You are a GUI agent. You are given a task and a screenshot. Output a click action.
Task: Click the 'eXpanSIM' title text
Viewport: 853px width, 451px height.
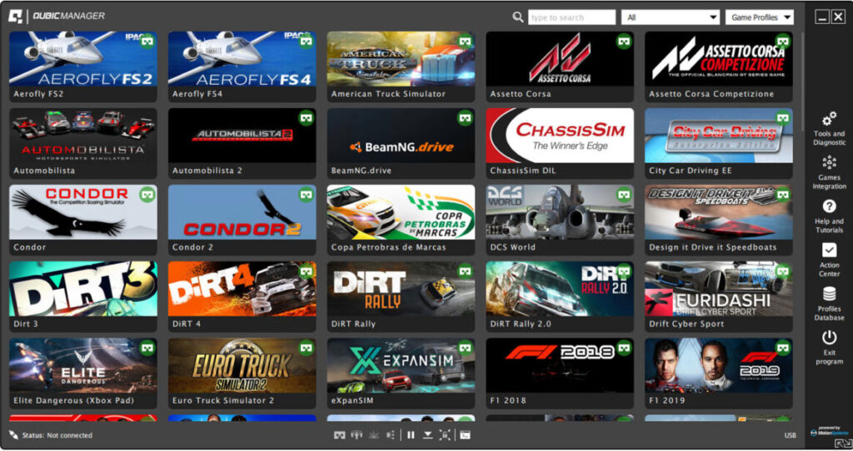coord(352,400)
